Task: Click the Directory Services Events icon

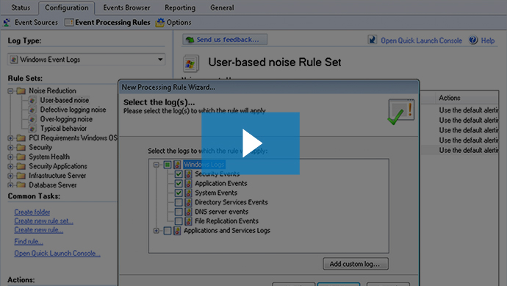Action: pos(188,202)
